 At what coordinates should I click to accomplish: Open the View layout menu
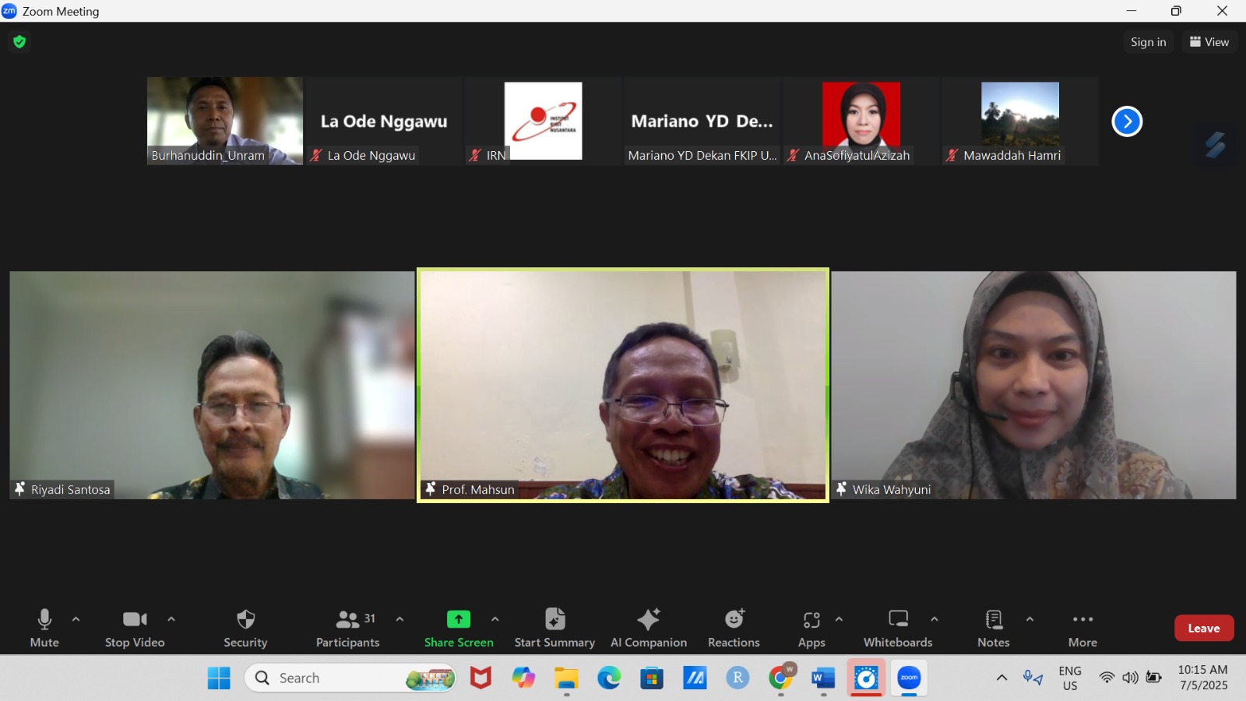click(x=1209, y=42)
